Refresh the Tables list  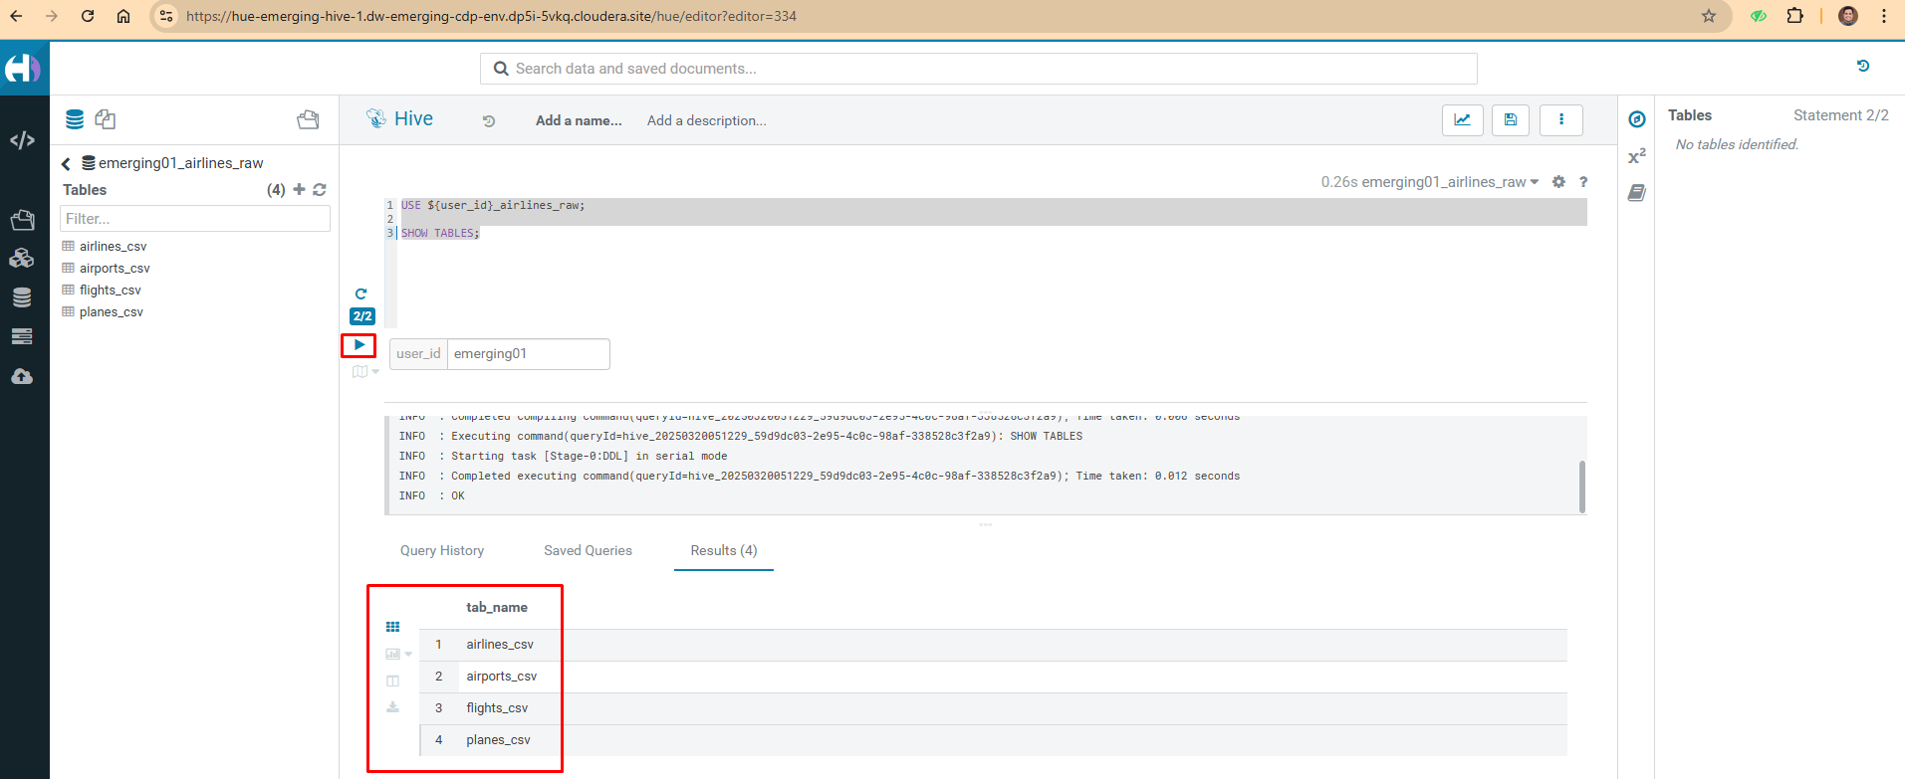(320, 189)
